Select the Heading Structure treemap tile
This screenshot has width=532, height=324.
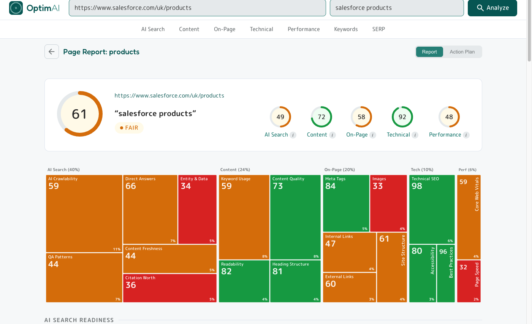(x=296, y=281)
